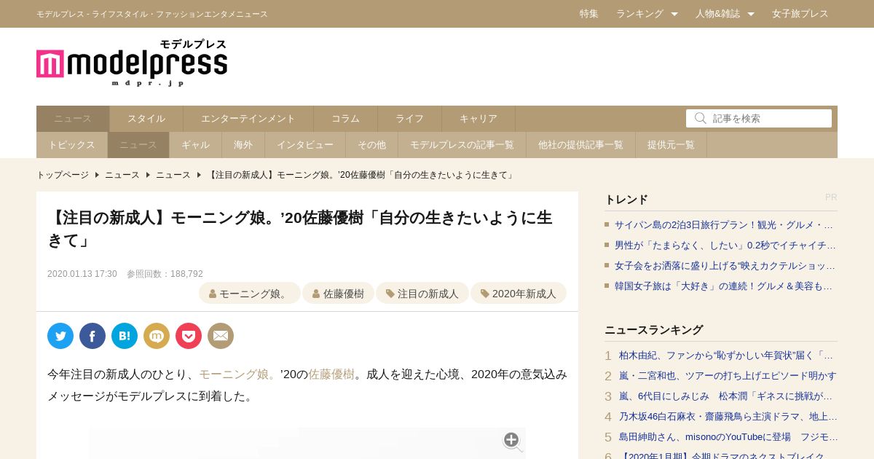Open the ニュース sub-tab
The width and height of the screenshot is (874, 459).
point(138,145)
